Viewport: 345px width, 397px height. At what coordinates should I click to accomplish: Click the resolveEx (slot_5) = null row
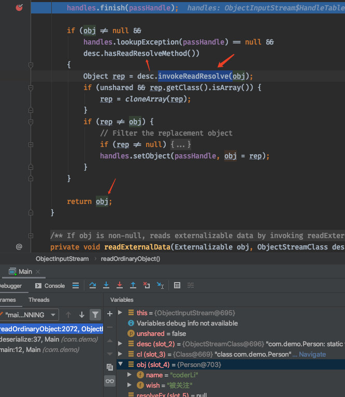coord(231,394)
